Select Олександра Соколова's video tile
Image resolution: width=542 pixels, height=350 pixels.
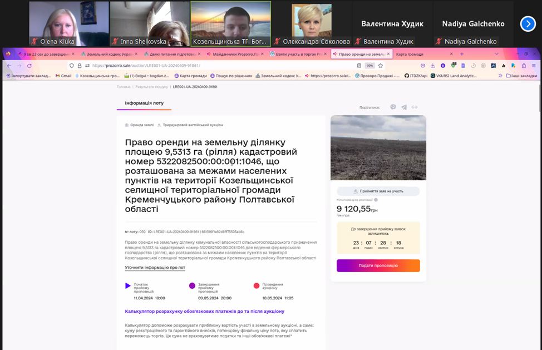coord(312,24)
